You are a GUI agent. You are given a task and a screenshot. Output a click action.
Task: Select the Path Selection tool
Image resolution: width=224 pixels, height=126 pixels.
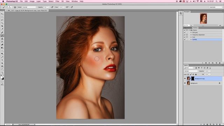(x=2, y=63)
